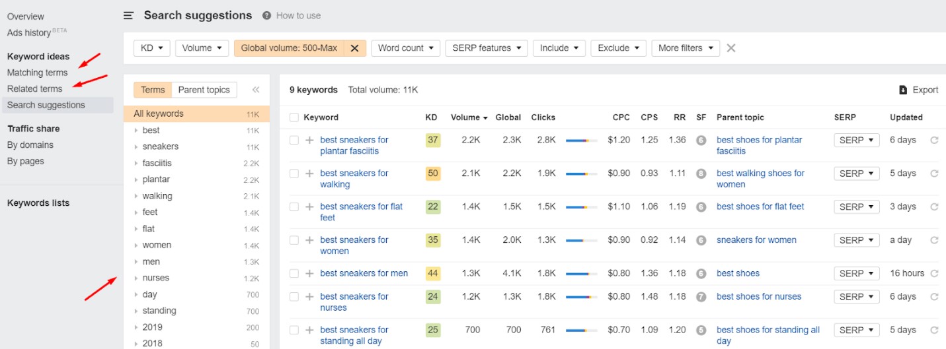The height and width of the screenshot is (349, 946).
Task: Toggle the select-all checkbox in Keyword header
Action: [294, 117]
